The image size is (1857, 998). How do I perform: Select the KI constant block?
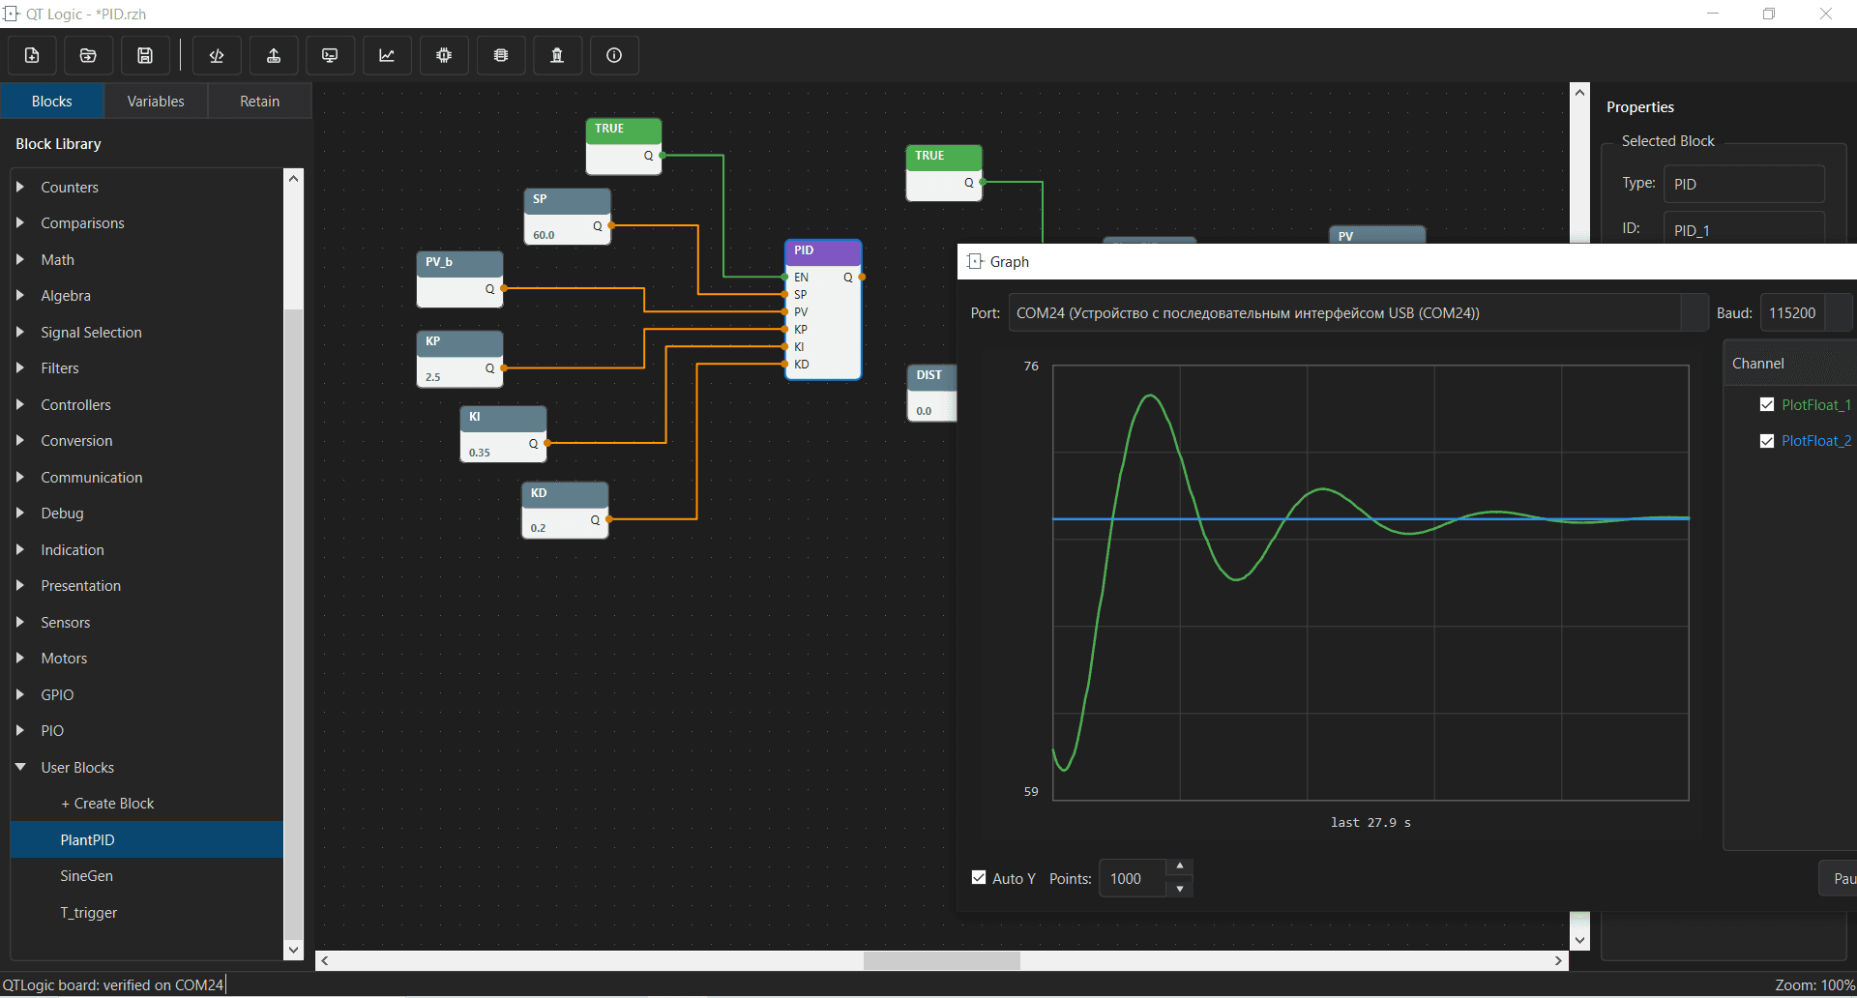(x=503, y=434)
